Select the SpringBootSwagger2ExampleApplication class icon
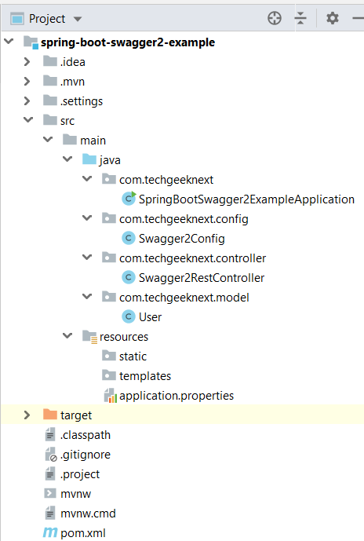Image resolution: width=364 pixels, height=541 pixels. pyautogui.click(x=129, y=199)
